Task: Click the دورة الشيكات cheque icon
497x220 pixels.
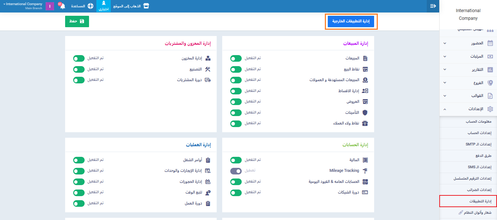Action: coord(365,192)
